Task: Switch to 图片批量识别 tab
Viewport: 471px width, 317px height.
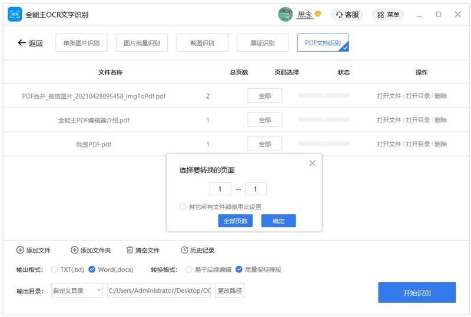Action: coord(142,43)
